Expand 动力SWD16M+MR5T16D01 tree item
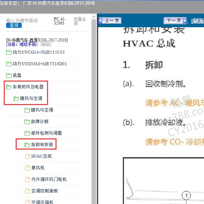The image size is (204, 204). (40, 64)
